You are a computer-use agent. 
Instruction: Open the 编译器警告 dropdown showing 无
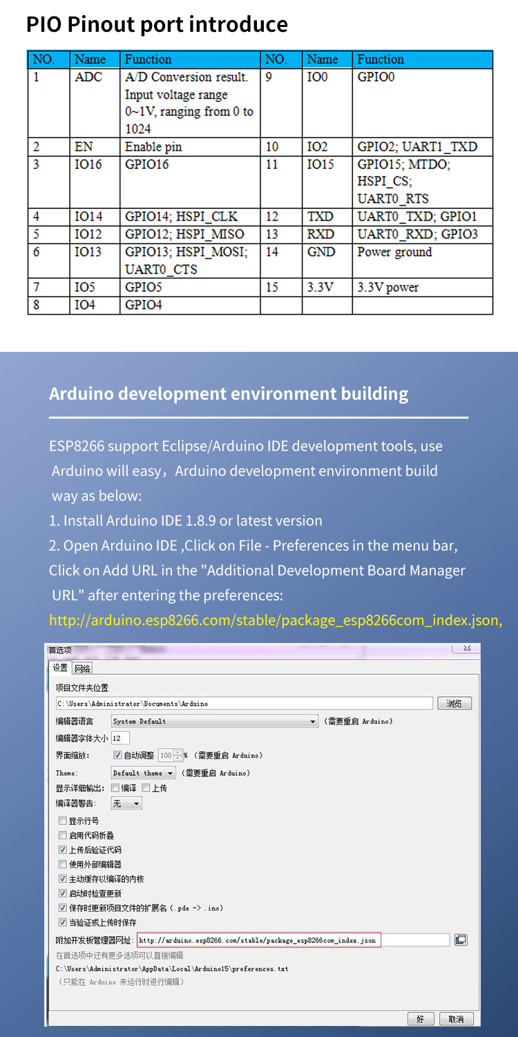(x=126, y=803)
